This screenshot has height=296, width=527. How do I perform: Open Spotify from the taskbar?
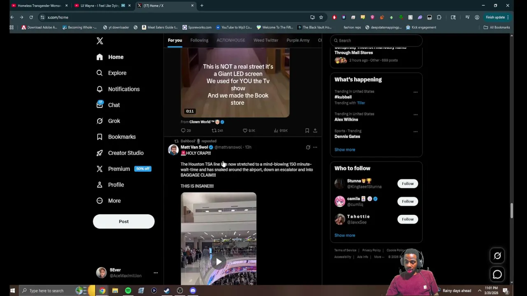click(x=128, y=291)
